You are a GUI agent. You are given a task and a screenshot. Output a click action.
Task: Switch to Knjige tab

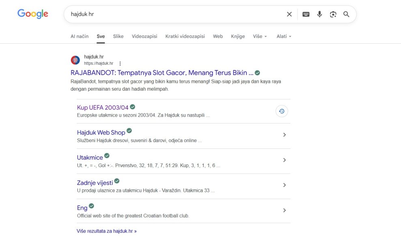[x=238, y=36]
